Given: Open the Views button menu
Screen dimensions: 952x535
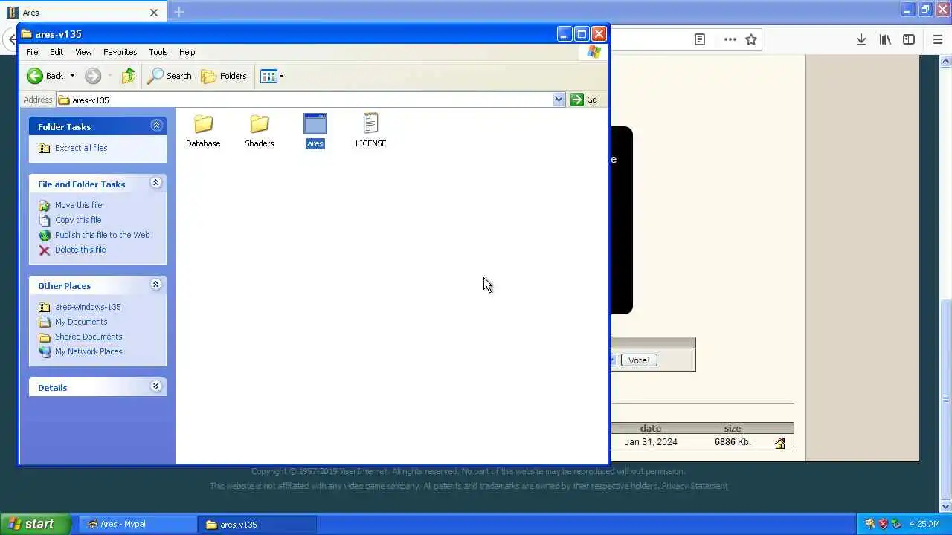Looking at the screenshot, I should coord(272,76).
